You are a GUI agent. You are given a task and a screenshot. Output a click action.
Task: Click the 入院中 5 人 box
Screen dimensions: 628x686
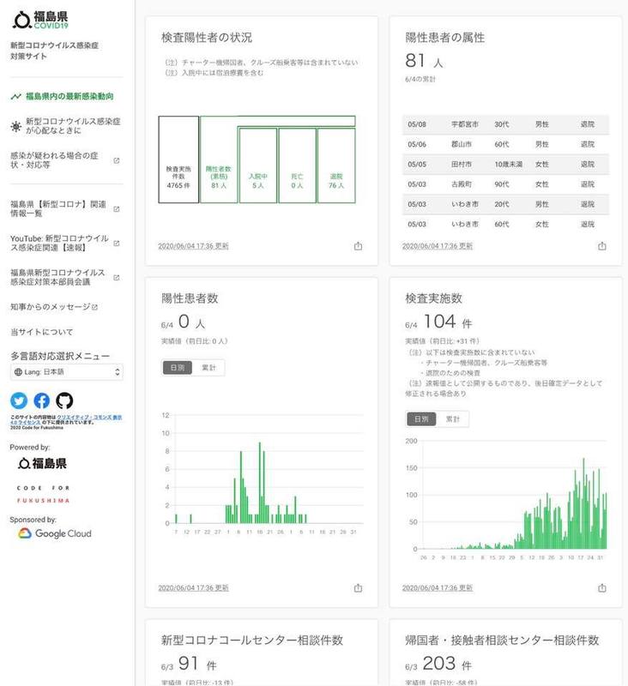tap(257, 165)
